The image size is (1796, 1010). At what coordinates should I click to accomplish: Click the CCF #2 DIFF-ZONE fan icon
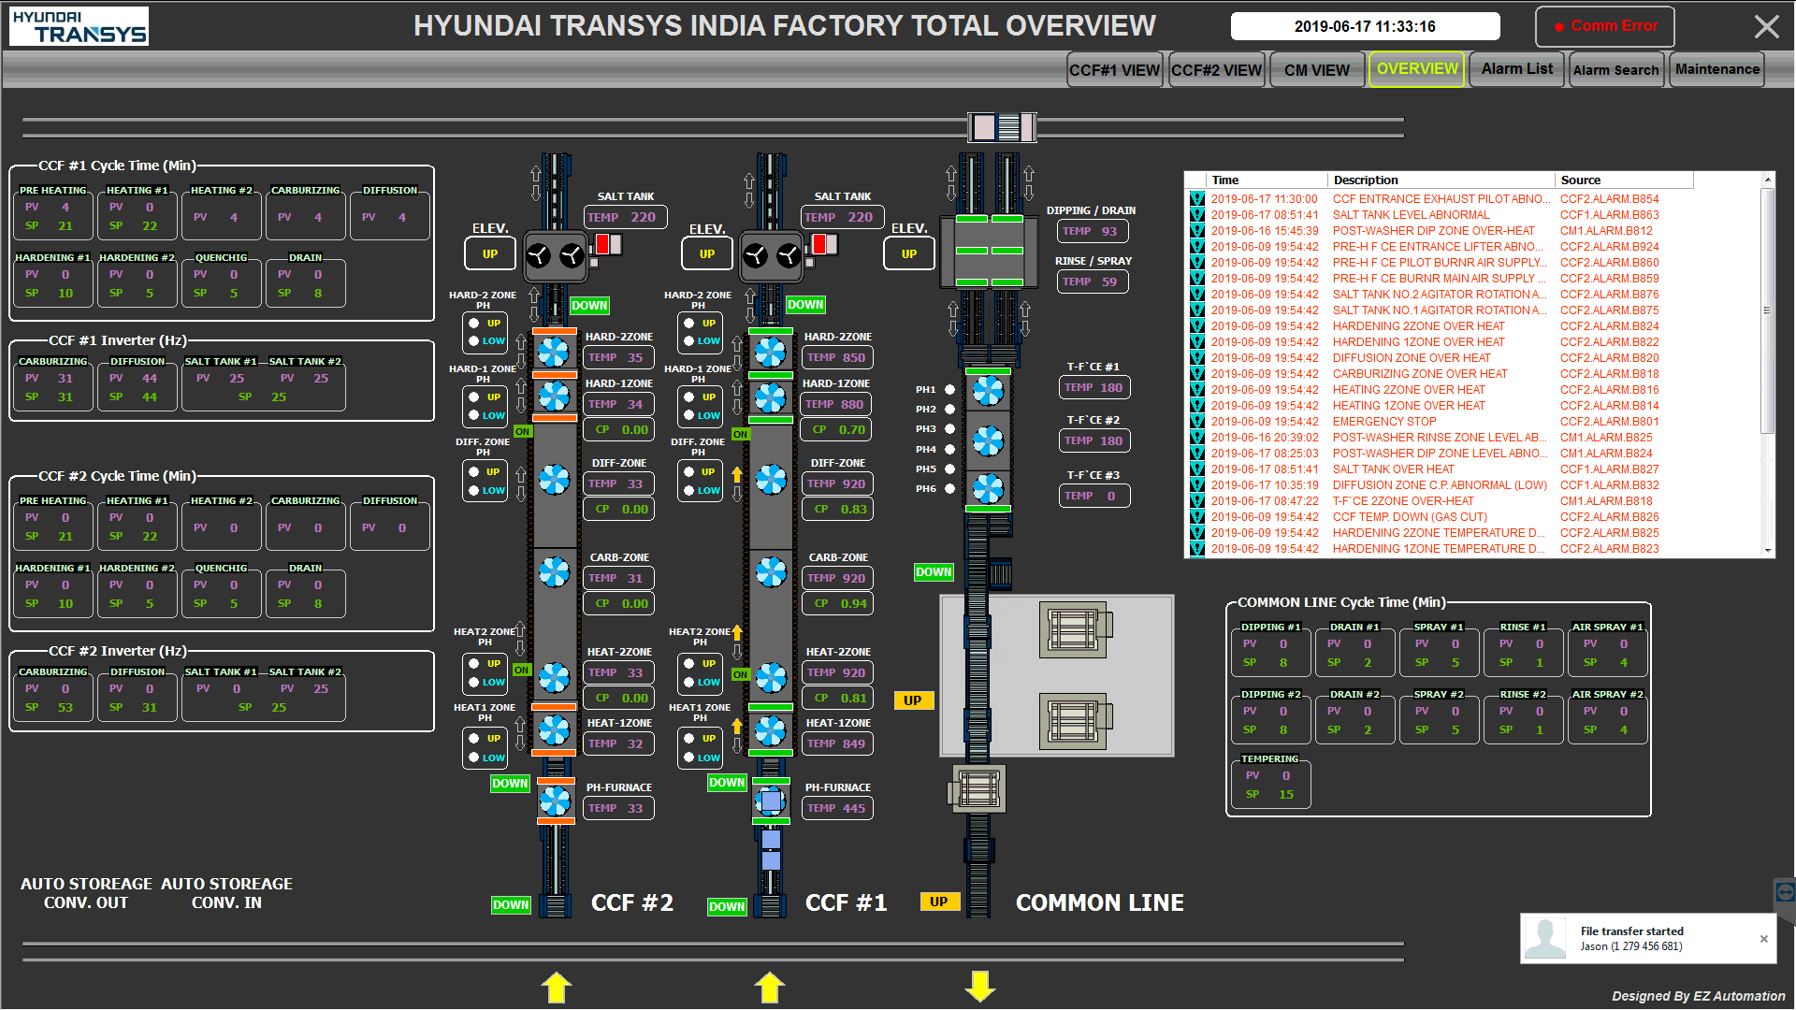point(554,480)
